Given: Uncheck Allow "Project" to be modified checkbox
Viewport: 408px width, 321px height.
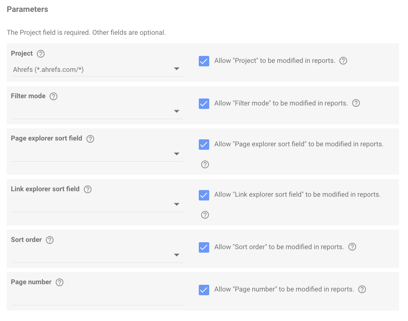Looking at the screenshot, I should pos(204,61).
